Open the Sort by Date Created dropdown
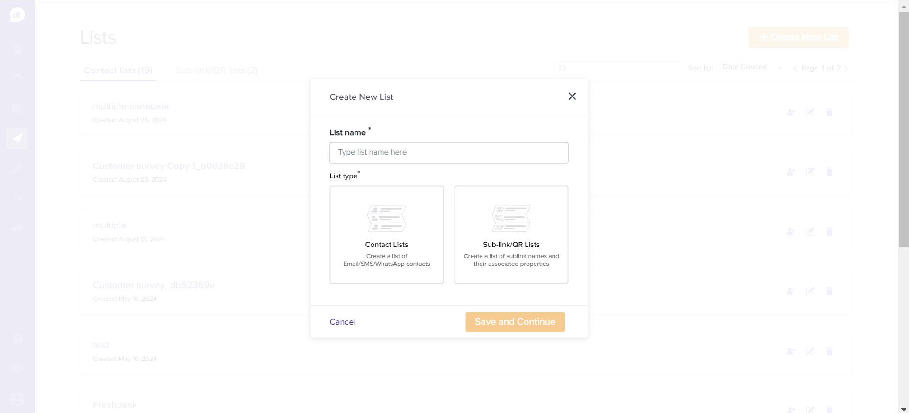This screenshot has height=413, width=909. pos(752,68)
